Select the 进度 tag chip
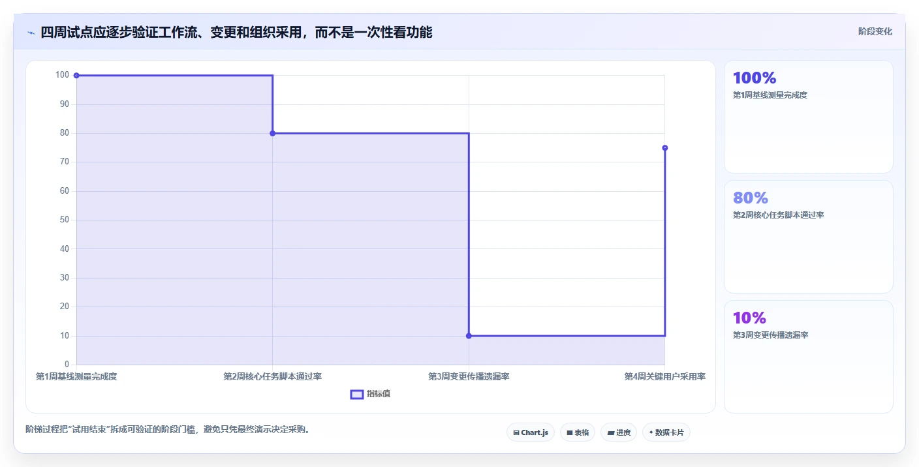 click(619, 432)
